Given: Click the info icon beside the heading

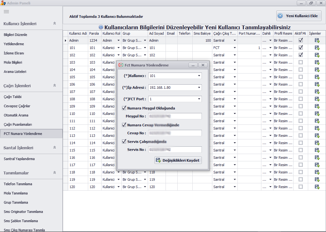Looking at the screenshot, I should pyautogui.click(x=101, y=27).
